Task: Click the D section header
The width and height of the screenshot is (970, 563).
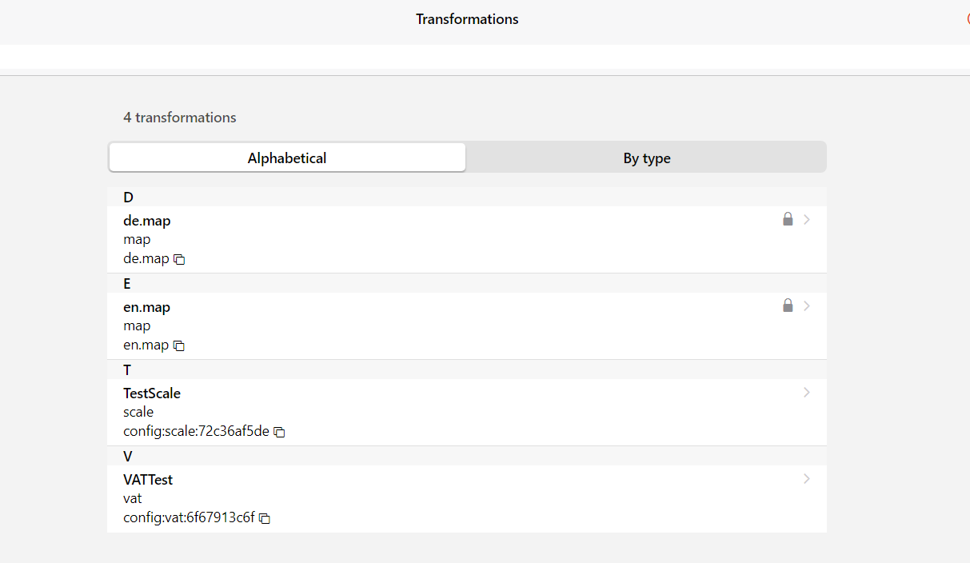Action: (128, 198)
